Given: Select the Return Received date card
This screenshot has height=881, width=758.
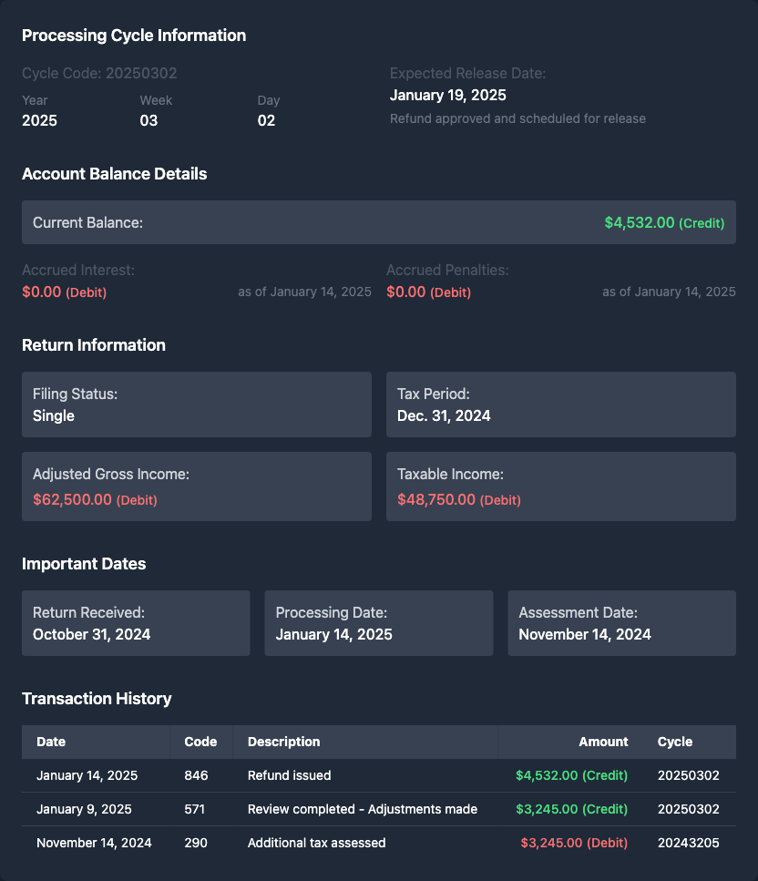Looking at the screenshot, I should pos(136,623).
